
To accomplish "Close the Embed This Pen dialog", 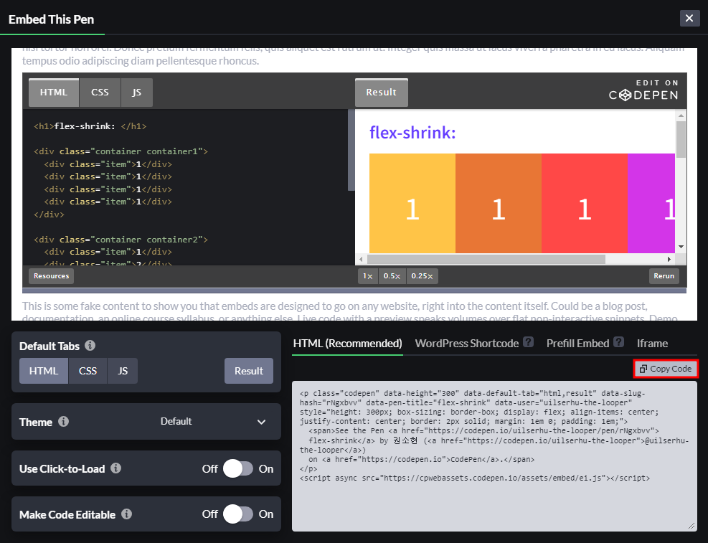I will (x=689, y=19).
